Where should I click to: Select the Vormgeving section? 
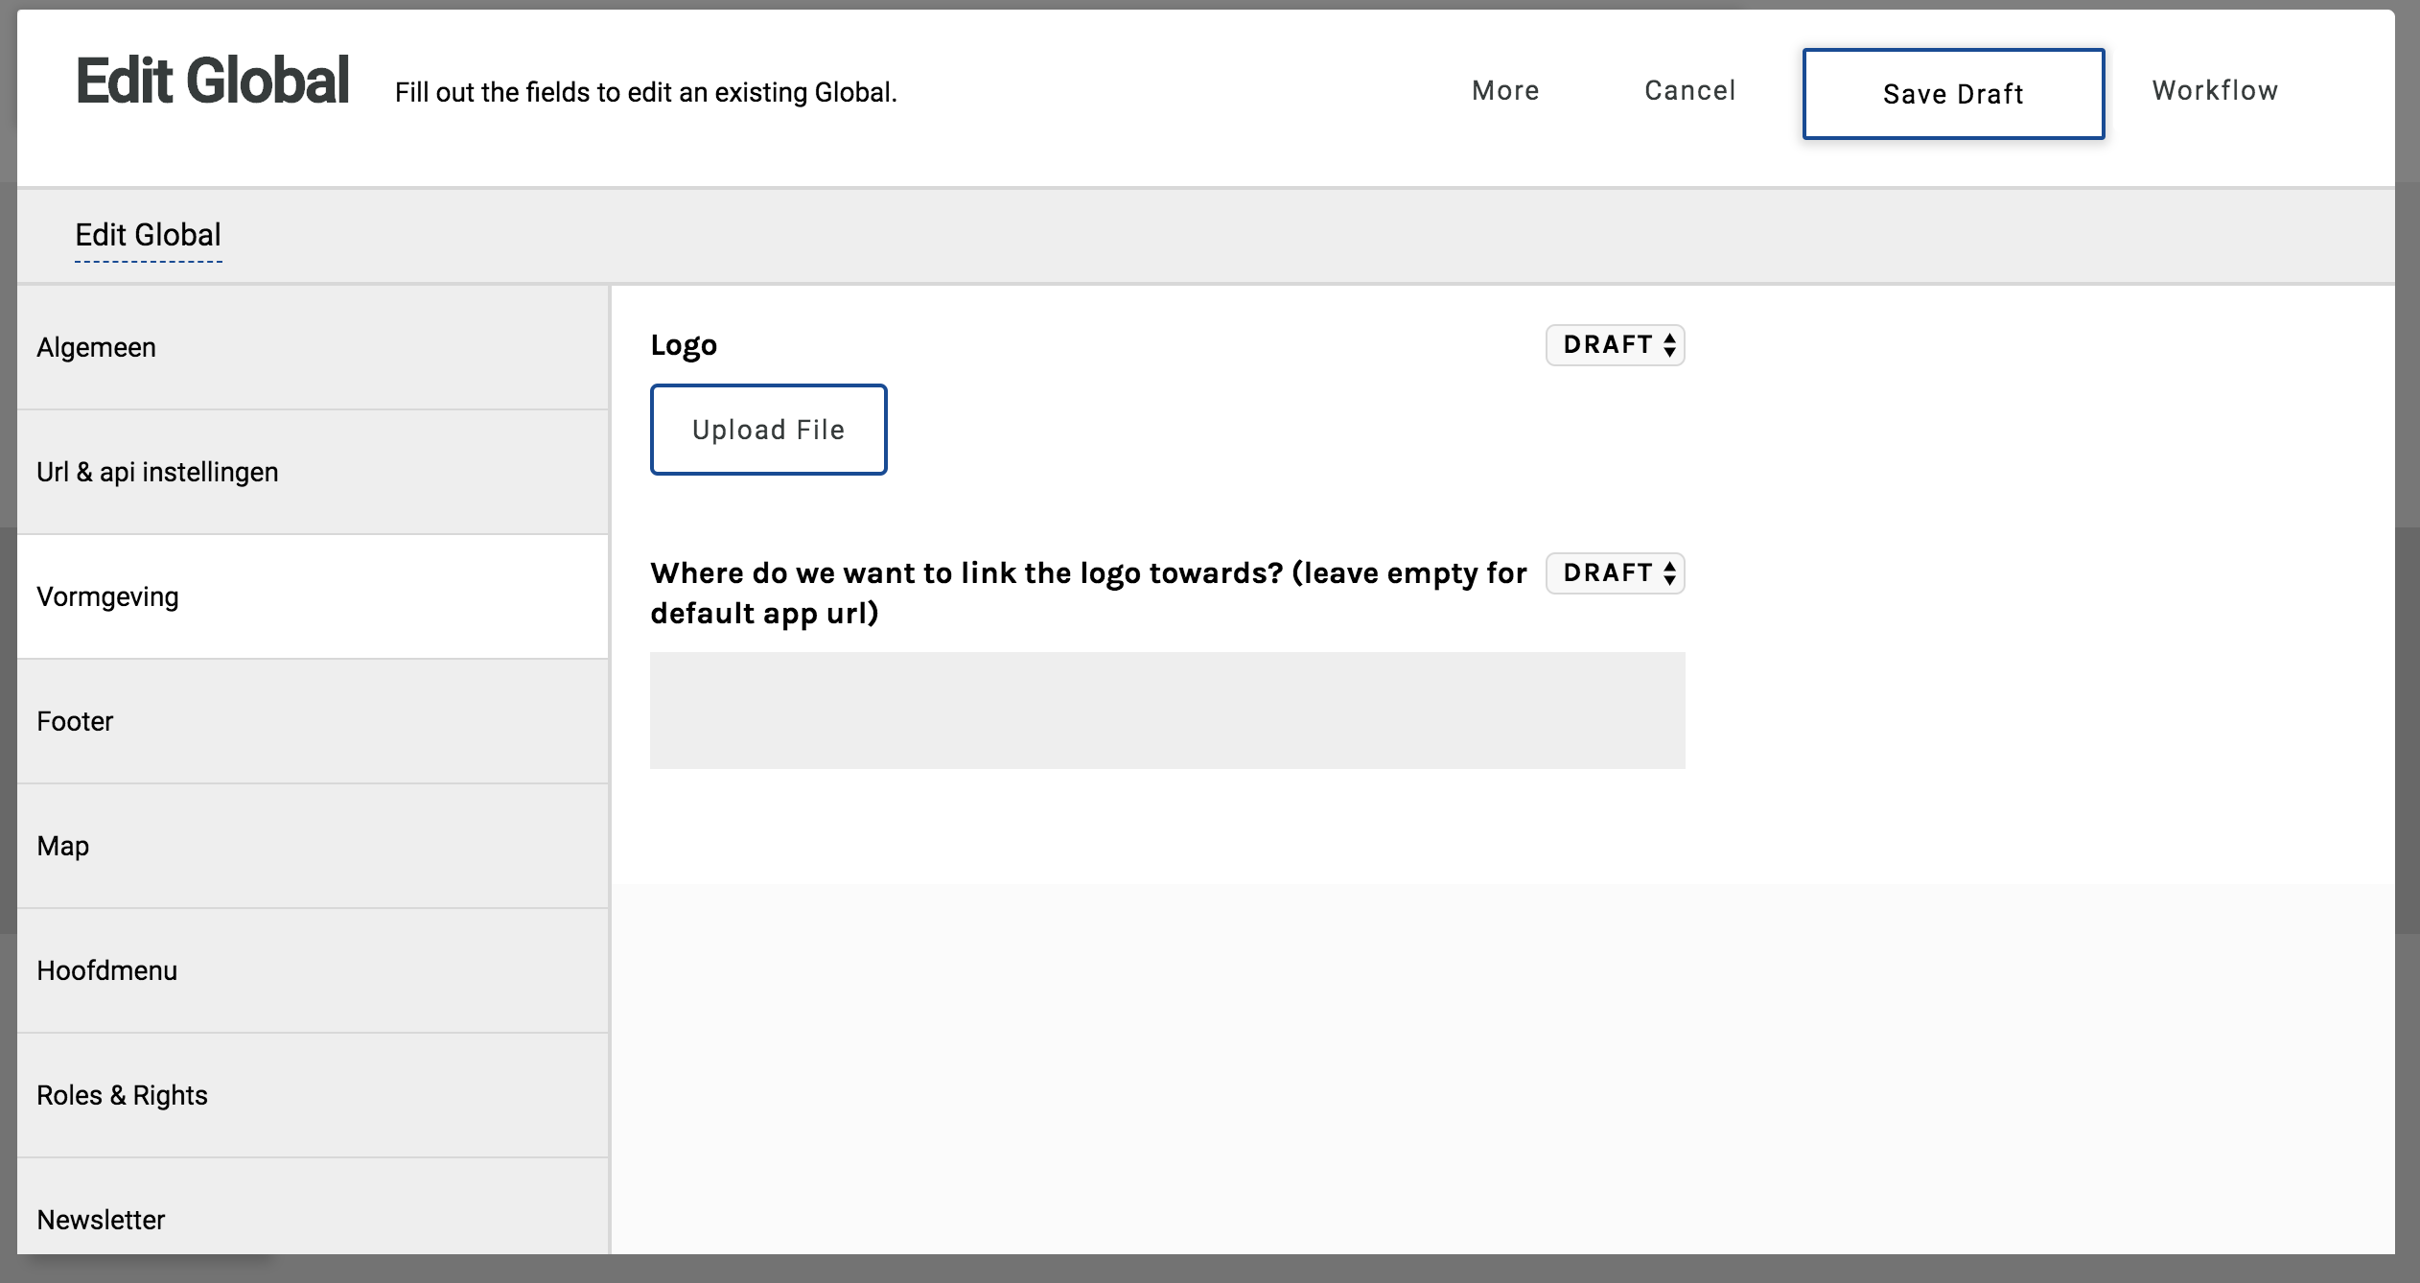tap(313, 596)
